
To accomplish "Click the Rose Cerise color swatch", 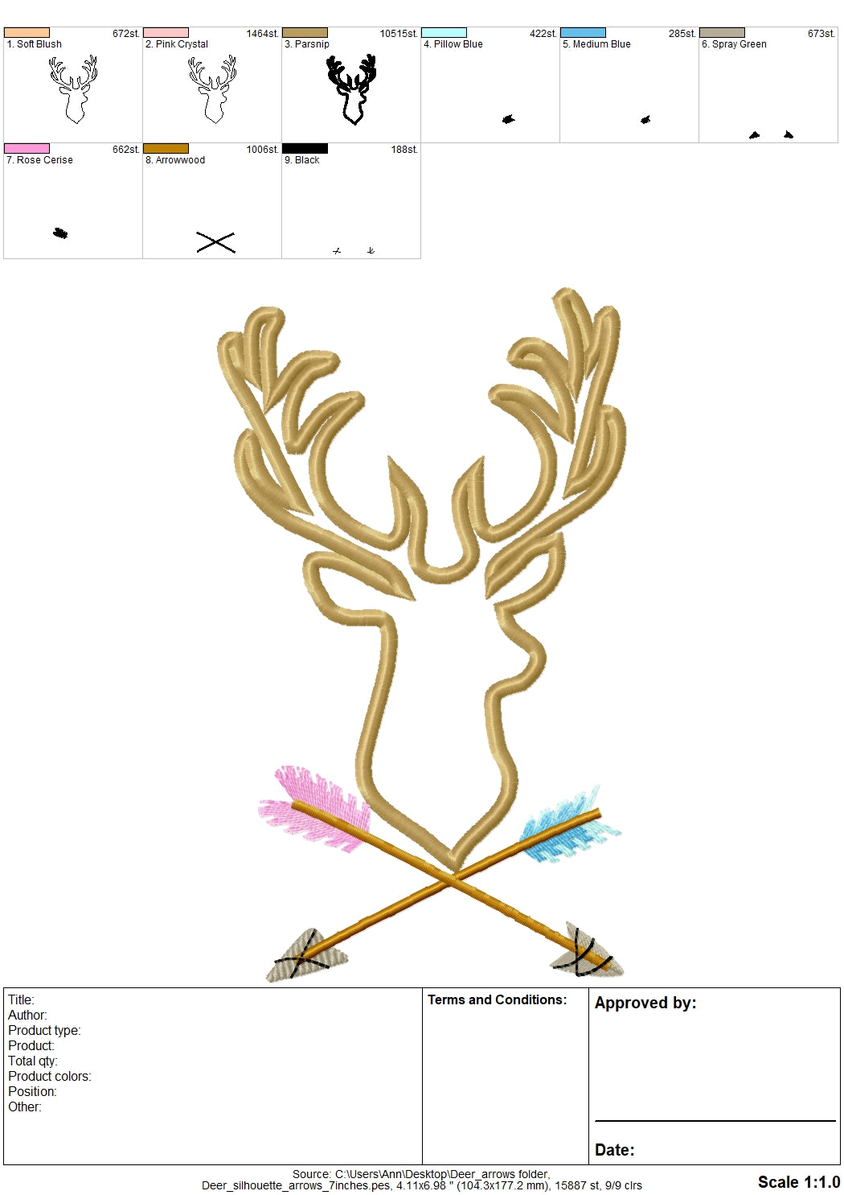I will click(x=27, y=149).
